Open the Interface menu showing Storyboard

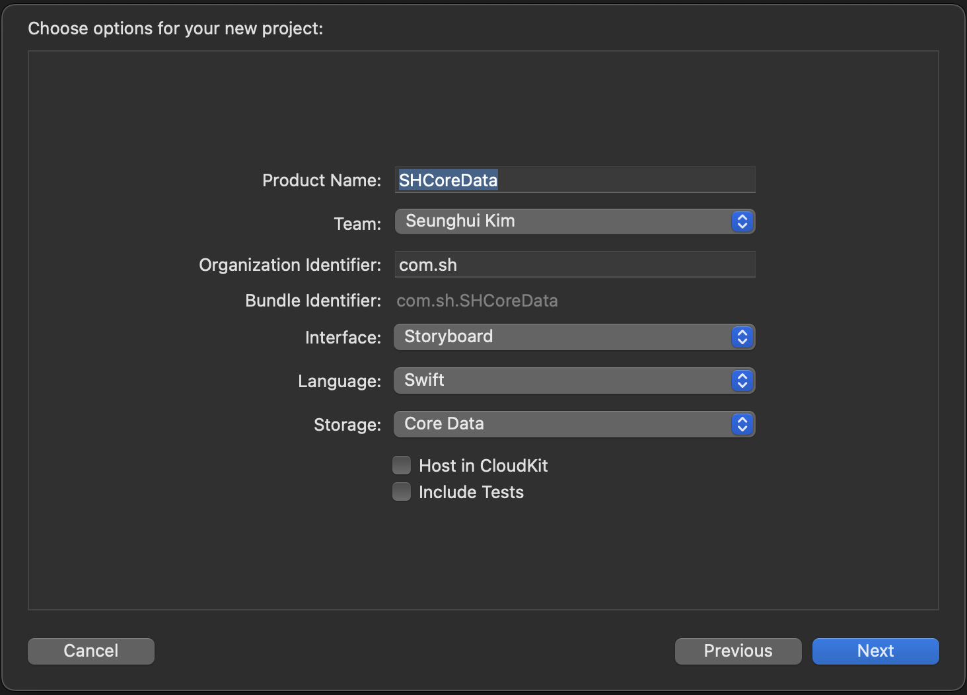pyautogui.click(x=561, y=337)
